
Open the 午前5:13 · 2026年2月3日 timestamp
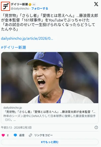click(x=16, y=127)
